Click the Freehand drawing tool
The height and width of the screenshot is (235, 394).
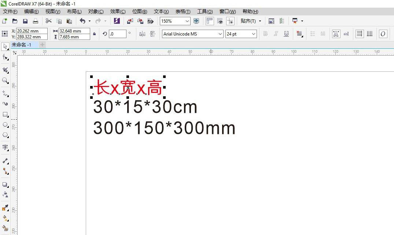(5, 92)
